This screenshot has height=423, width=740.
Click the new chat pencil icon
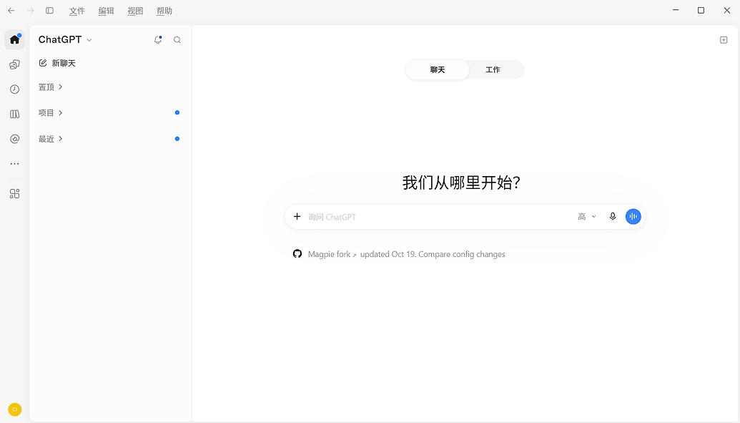[42, 63]
